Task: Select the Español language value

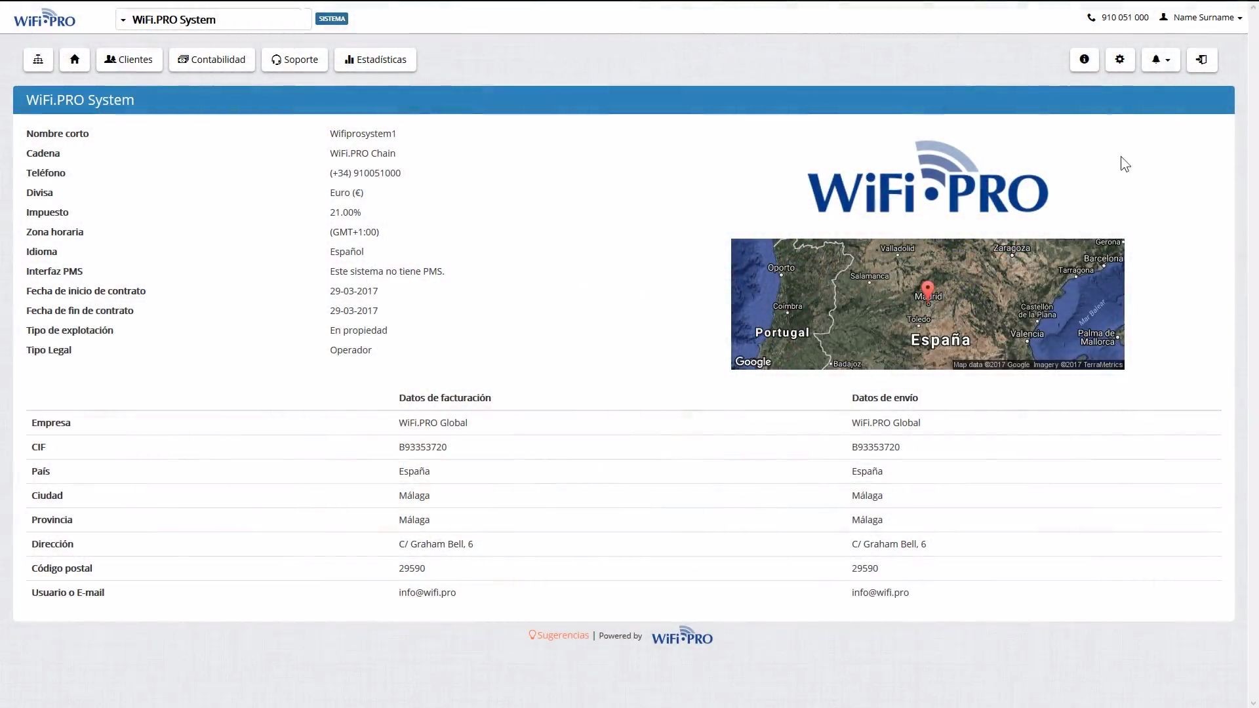Action: (346, 252)
